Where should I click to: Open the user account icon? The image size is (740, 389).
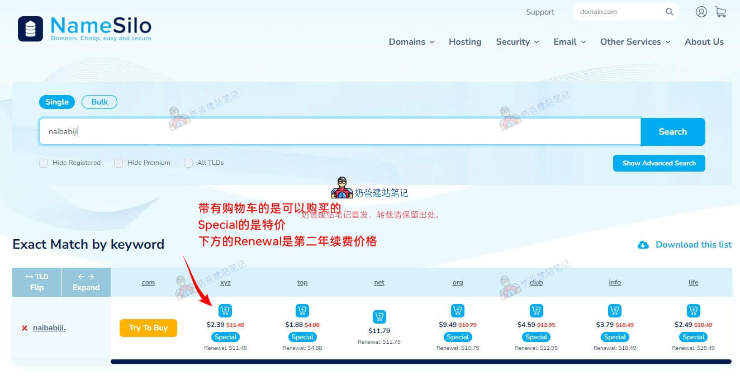(x=701, y=12)
